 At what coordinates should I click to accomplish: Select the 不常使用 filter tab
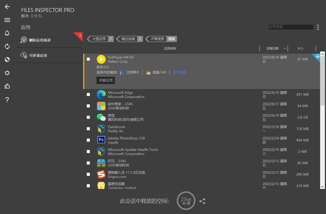tap(156, 39)
